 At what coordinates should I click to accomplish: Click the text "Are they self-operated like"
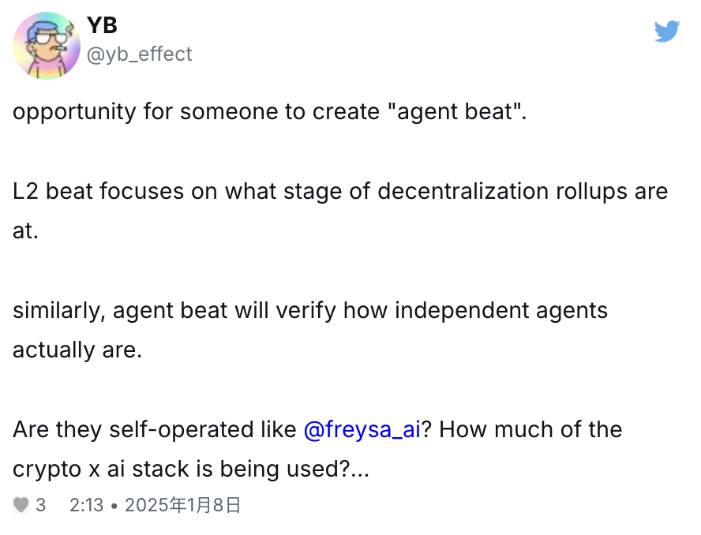[155, 430]
